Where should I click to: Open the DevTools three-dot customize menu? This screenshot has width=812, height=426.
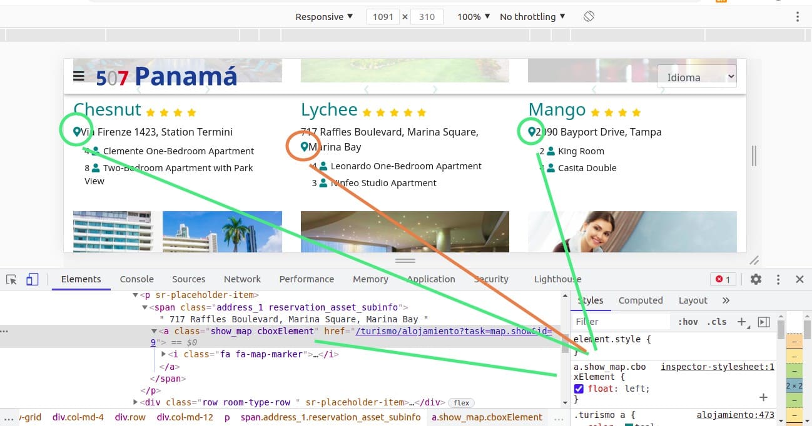point(778,279)
